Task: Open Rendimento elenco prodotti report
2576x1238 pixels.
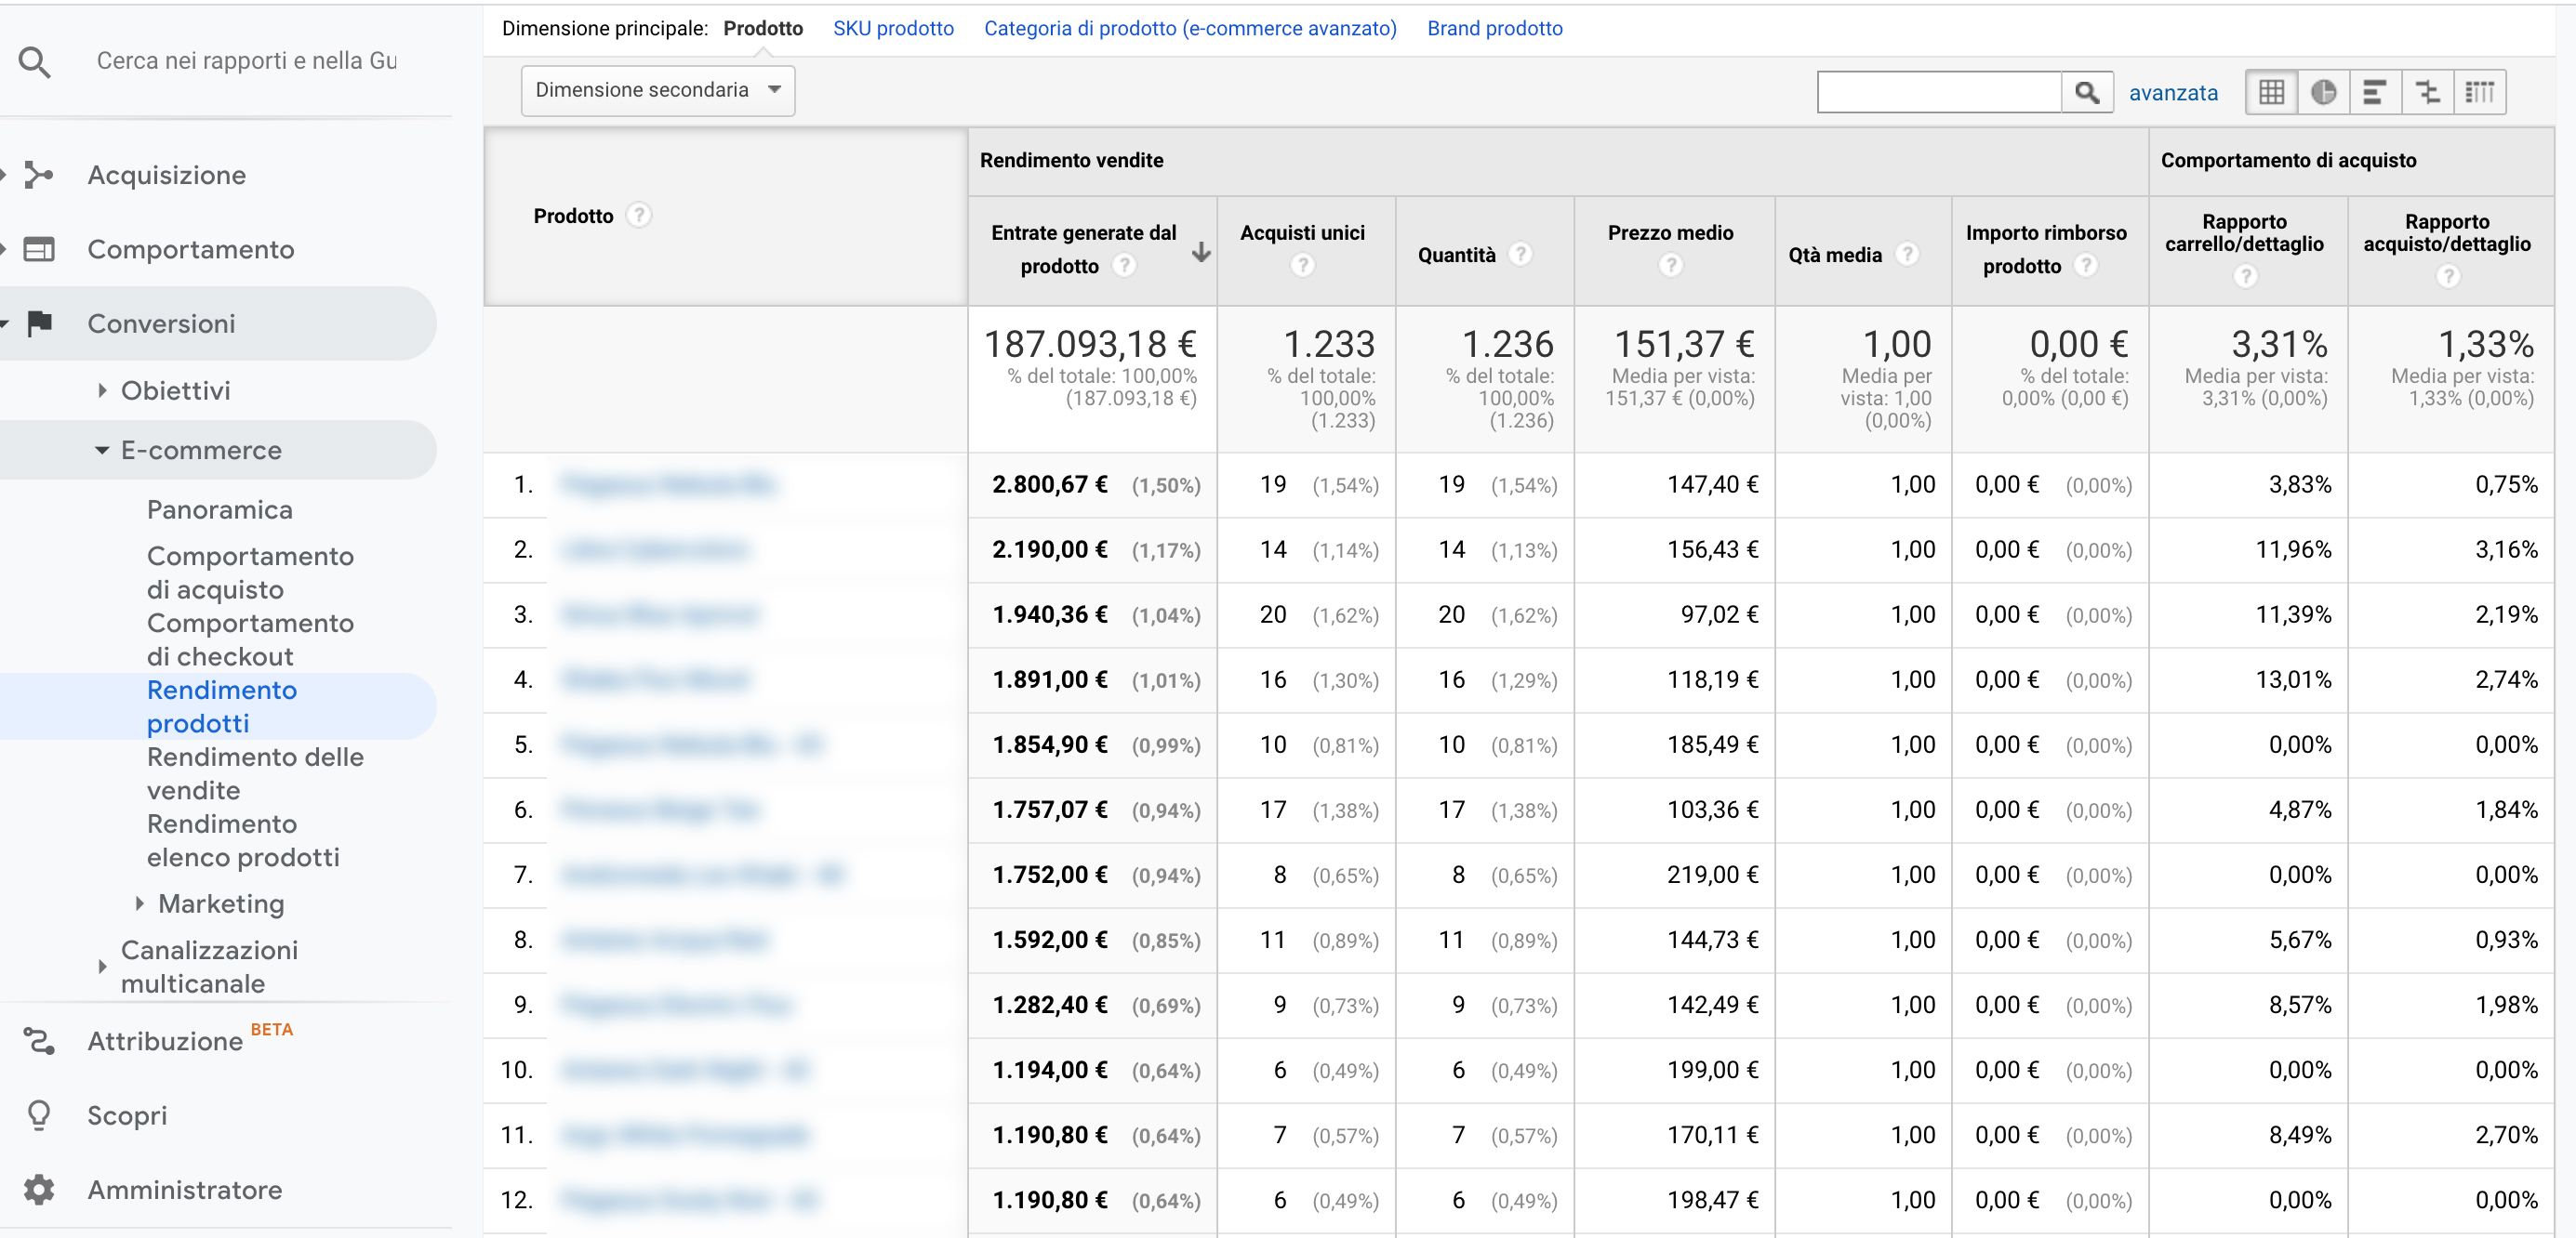Action: pyautogui.click(x=243, y=840)
